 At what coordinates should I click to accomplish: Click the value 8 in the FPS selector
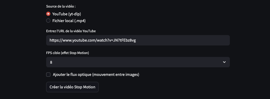51,62
